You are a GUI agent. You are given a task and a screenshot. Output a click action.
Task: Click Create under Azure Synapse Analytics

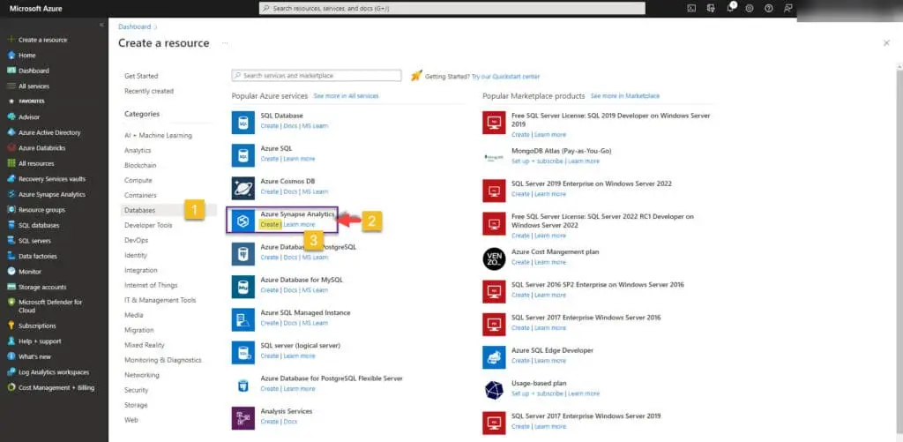[x=270, y=224]
